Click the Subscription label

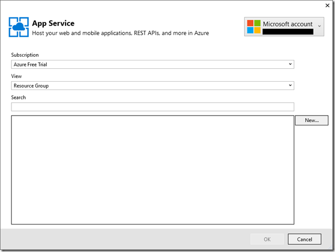tap(25, 55)
